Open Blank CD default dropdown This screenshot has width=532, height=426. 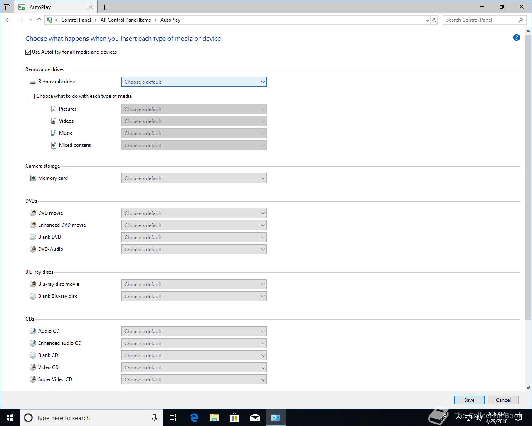tap(194, 355)
